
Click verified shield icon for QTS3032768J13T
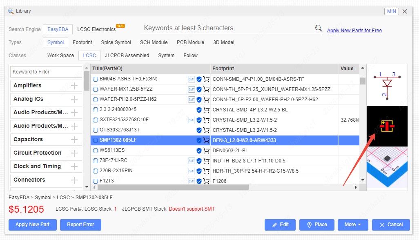[199, 130]
